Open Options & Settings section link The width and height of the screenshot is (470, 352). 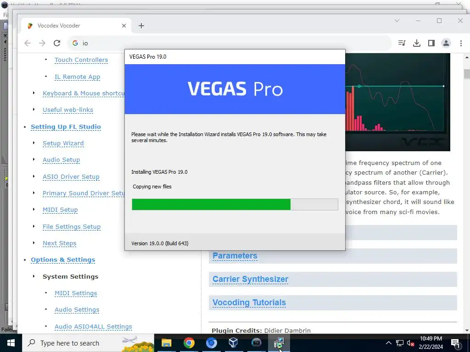coord(62,260)
